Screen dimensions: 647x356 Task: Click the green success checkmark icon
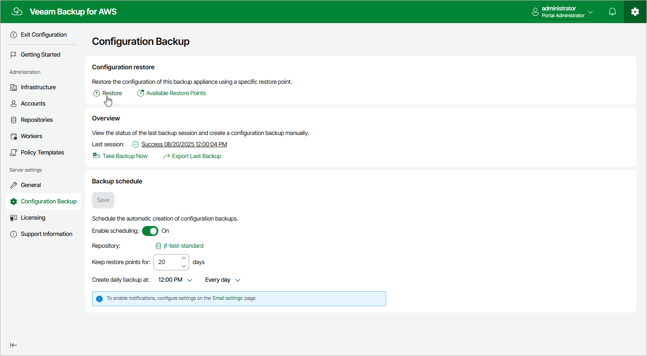(x=136, y=144)
